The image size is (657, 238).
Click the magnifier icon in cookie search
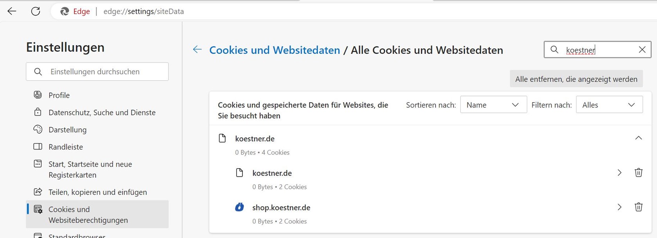click(554, 50)
